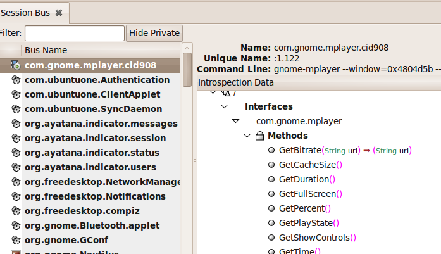Click the Methods package icon
Viewport: 441px width, 254px height.
[260, 136]
